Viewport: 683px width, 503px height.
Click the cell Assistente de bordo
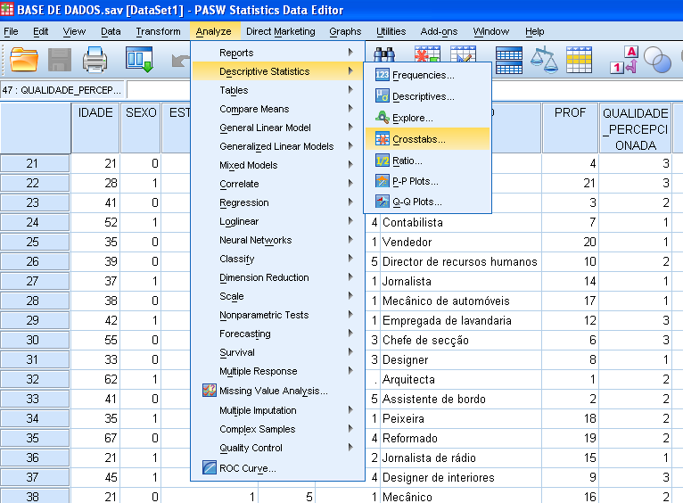[x=461, y=399]
